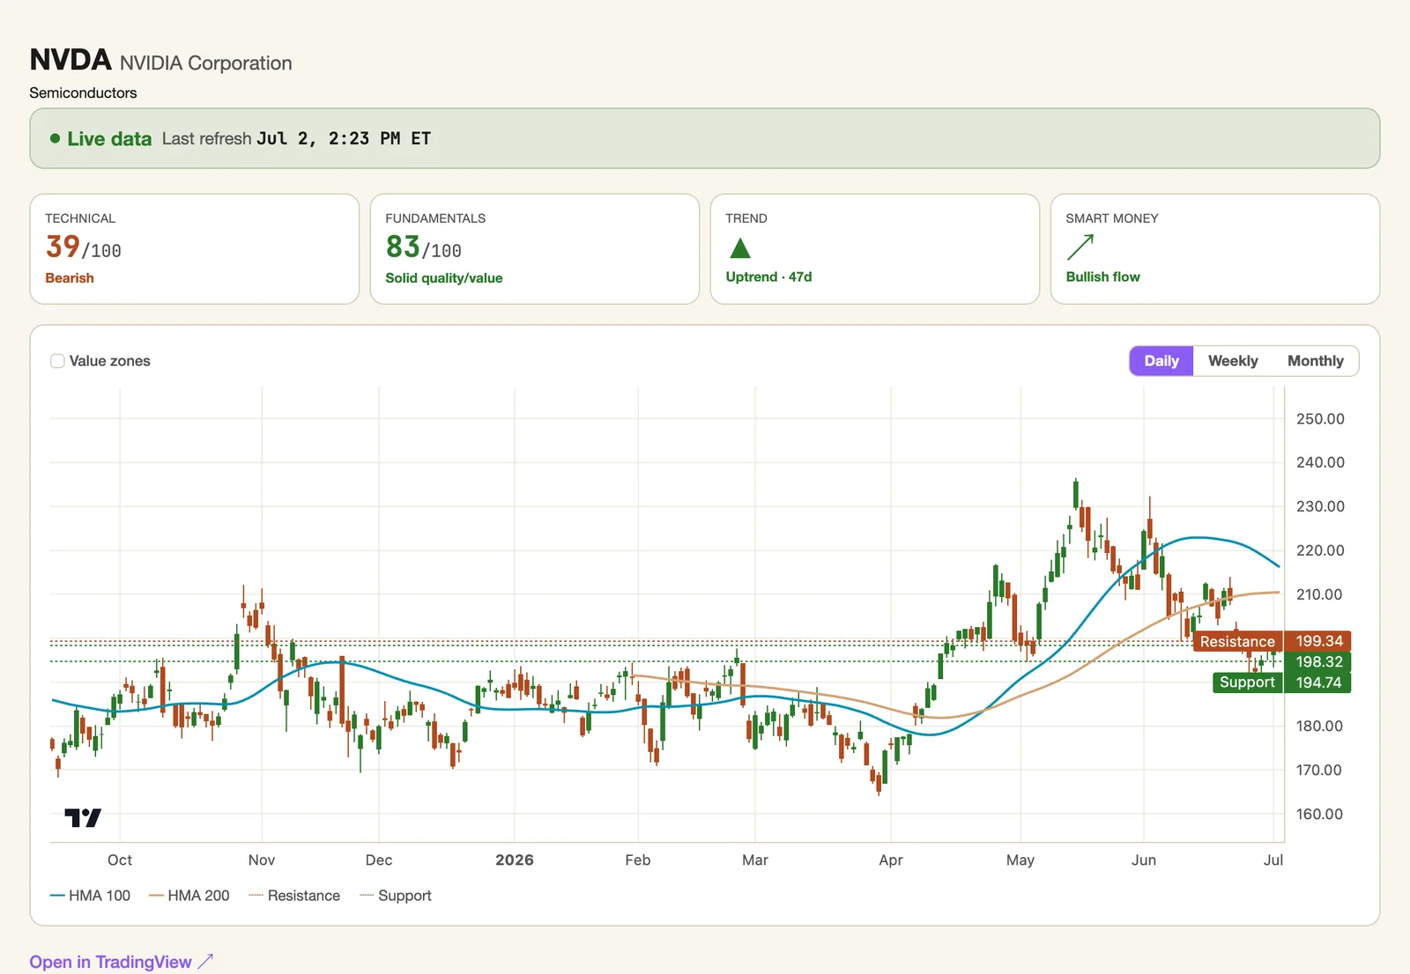This screenshot has width=1410, height=974.
Task: Toggle HMA 200 legend entry
Action: tap(189, 896)
